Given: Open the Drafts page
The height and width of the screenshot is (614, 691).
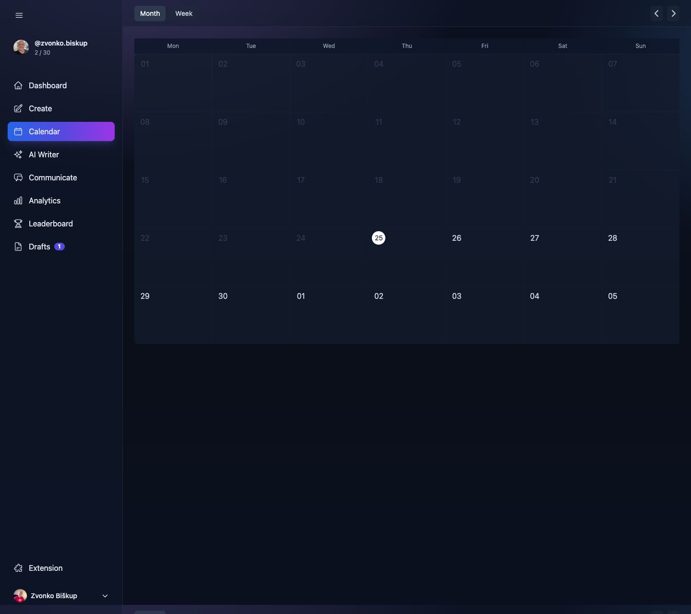Looking at the screenshot, I should click(61, 247).
